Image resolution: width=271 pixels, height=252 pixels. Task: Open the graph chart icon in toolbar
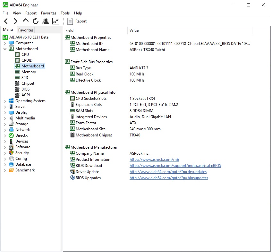pos(55,21)
